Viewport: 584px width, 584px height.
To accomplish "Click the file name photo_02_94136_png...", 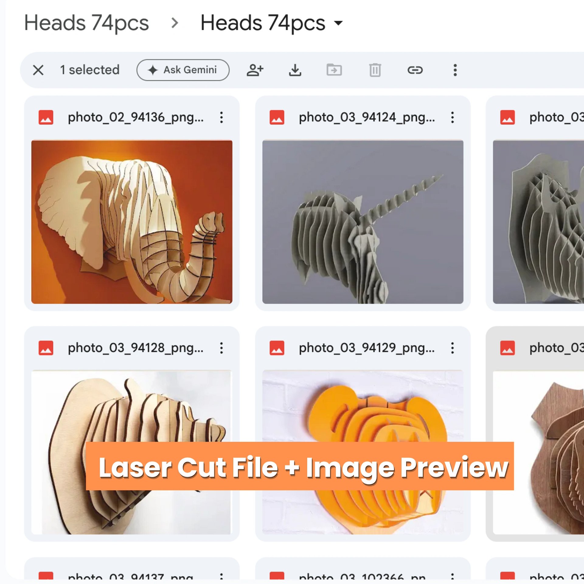I will tap(136, 117).
